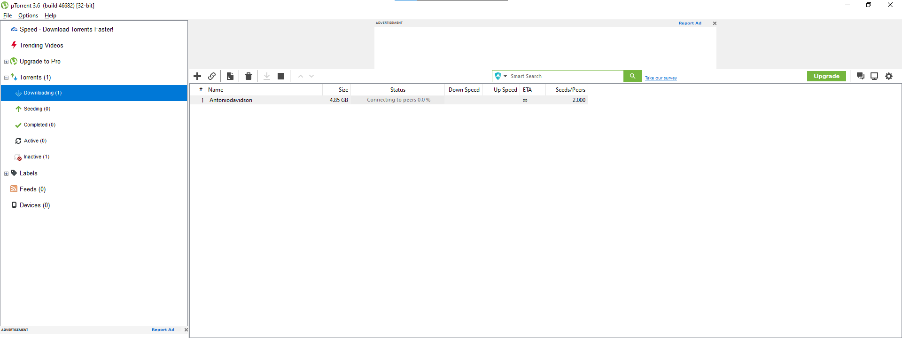Open the File menu
Image resolution: width=902 pixels, height=338 pixels.
point(8,16)
